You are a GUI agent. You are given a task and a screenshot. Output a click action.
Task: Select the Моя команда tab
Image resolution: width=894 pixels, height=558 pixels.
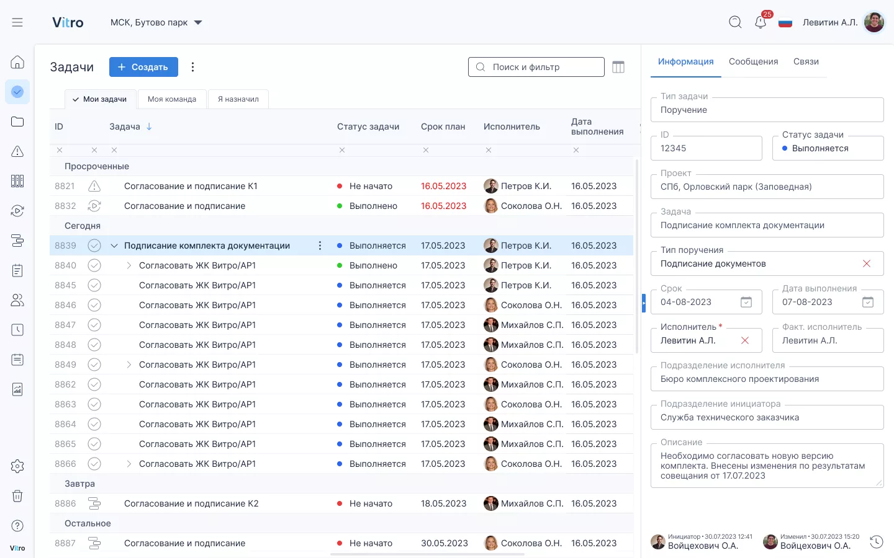click(172, 99)
